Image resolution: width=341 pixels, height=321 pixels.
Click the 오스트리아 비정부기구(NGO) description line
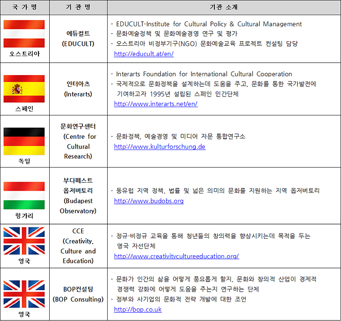click(207, 44)
